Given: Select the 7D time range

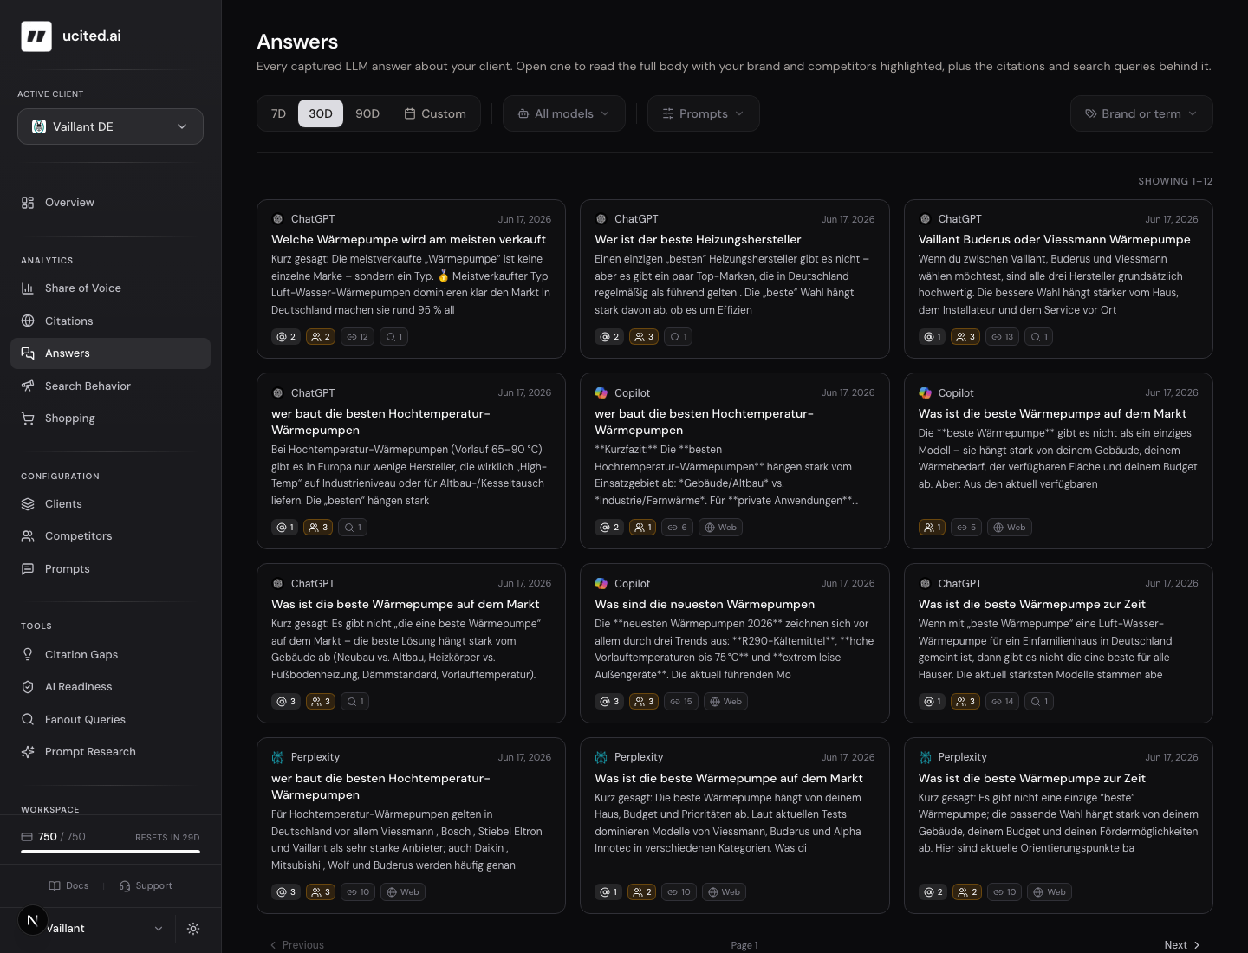Looking at the screenshot, I should (278, 113).
